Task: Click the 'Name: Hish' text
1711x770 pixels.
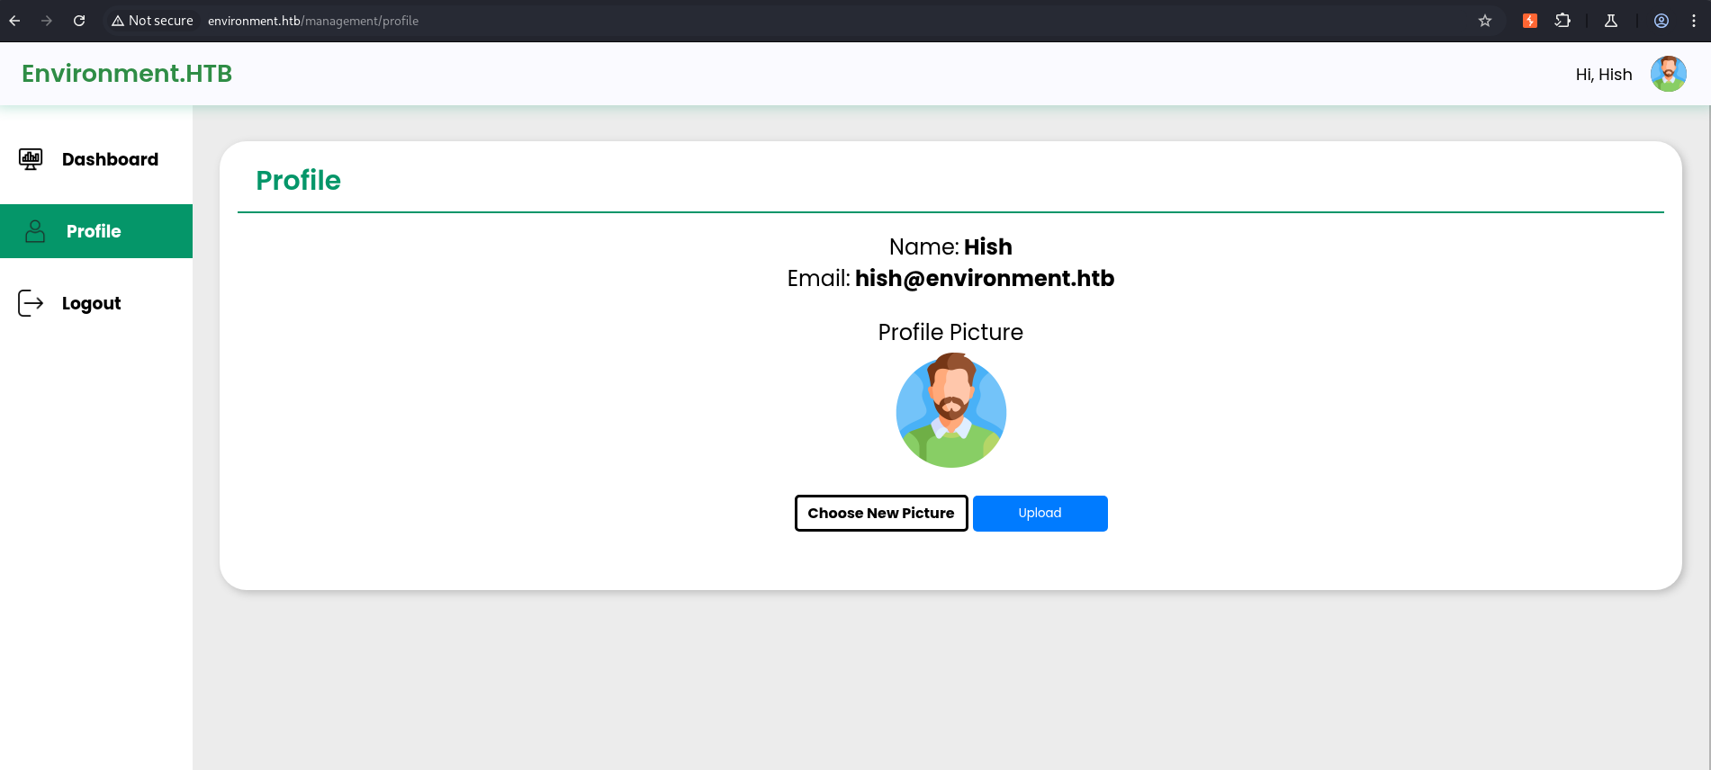Action: (x=950, y=246)
